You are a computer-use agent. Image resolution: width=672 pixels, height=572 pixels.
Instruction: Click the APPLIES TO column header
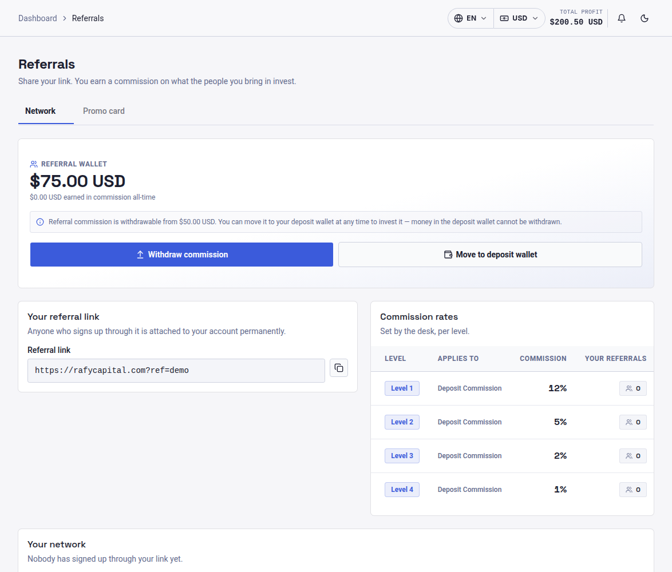click(x=458, y=358)
